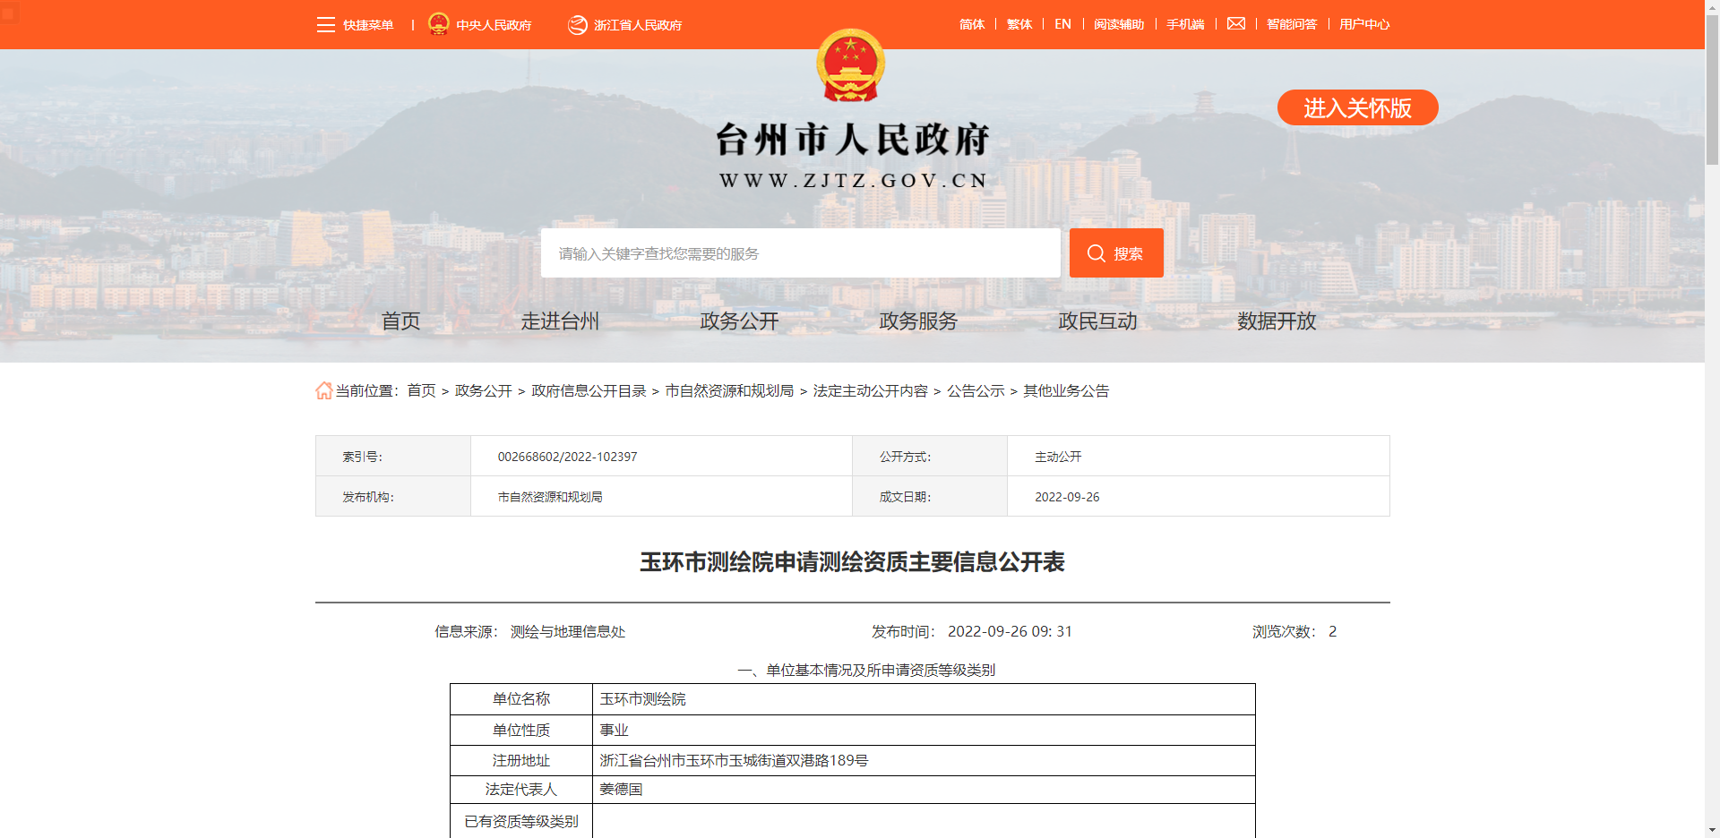This screenshot has height=838, width=1720.
Task: Open the mail envelope icon
Action: point(1235,24)
